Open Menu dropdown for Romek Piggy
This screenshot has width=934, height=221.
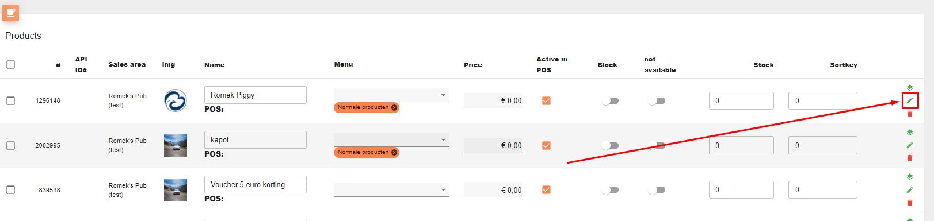(391, 95)
